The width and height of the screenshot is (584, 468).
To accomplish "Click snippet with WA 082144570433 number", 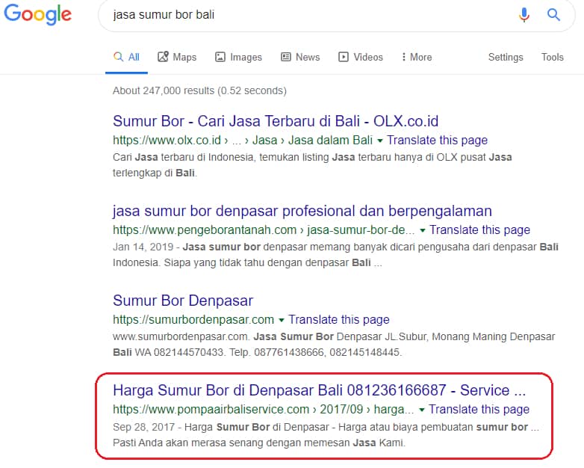I will (x=334, y=345).
